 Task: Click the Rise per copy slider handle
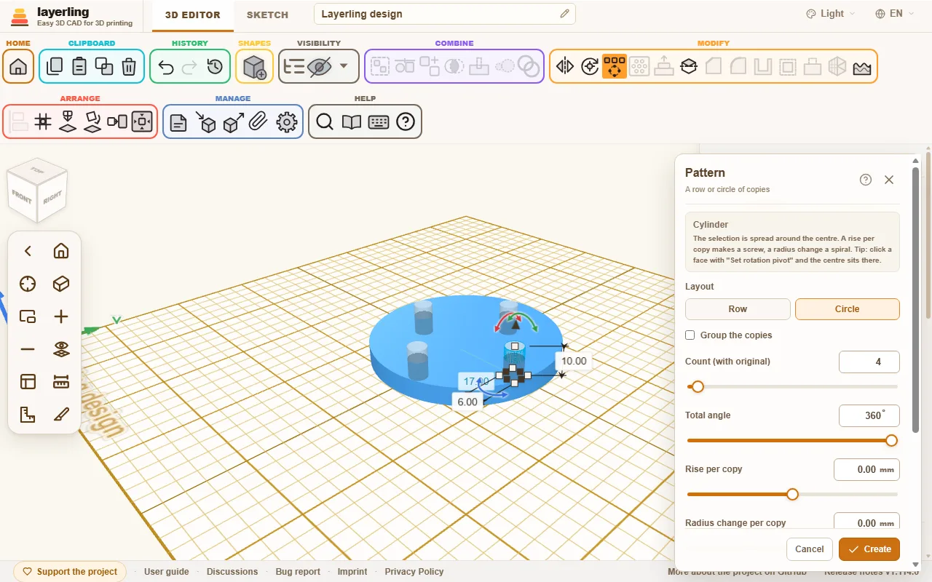792,494
